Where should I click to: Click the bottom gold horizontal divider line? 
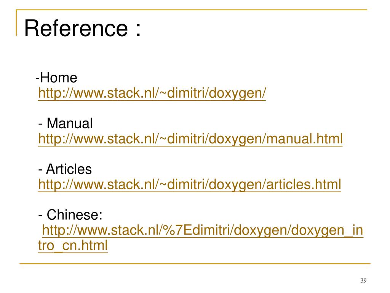click(195, 263)
